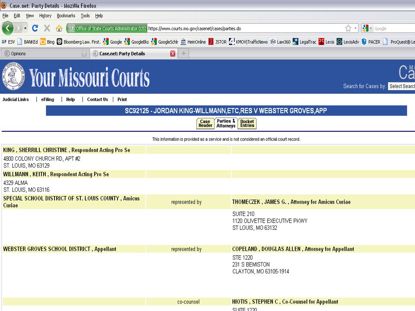This screenshot has height=311, width=415.
Task: Close the Opinions tab with its X
Action: [x=84, y=54]
